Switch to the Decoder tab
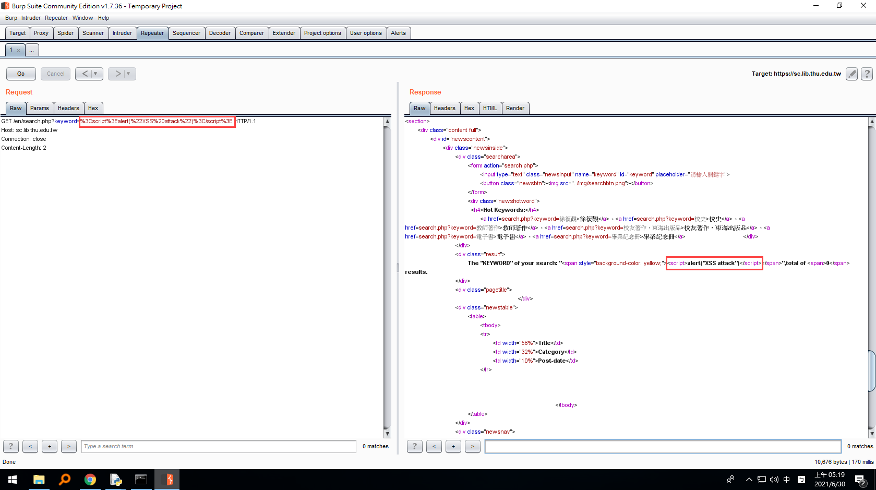The image size is (876, 490). (220, 33)
